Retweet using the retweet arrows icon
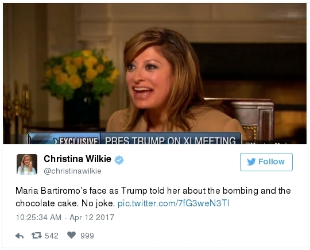This screenshot has height=250, width=310. pyautogui.click(x=37, y=236)
